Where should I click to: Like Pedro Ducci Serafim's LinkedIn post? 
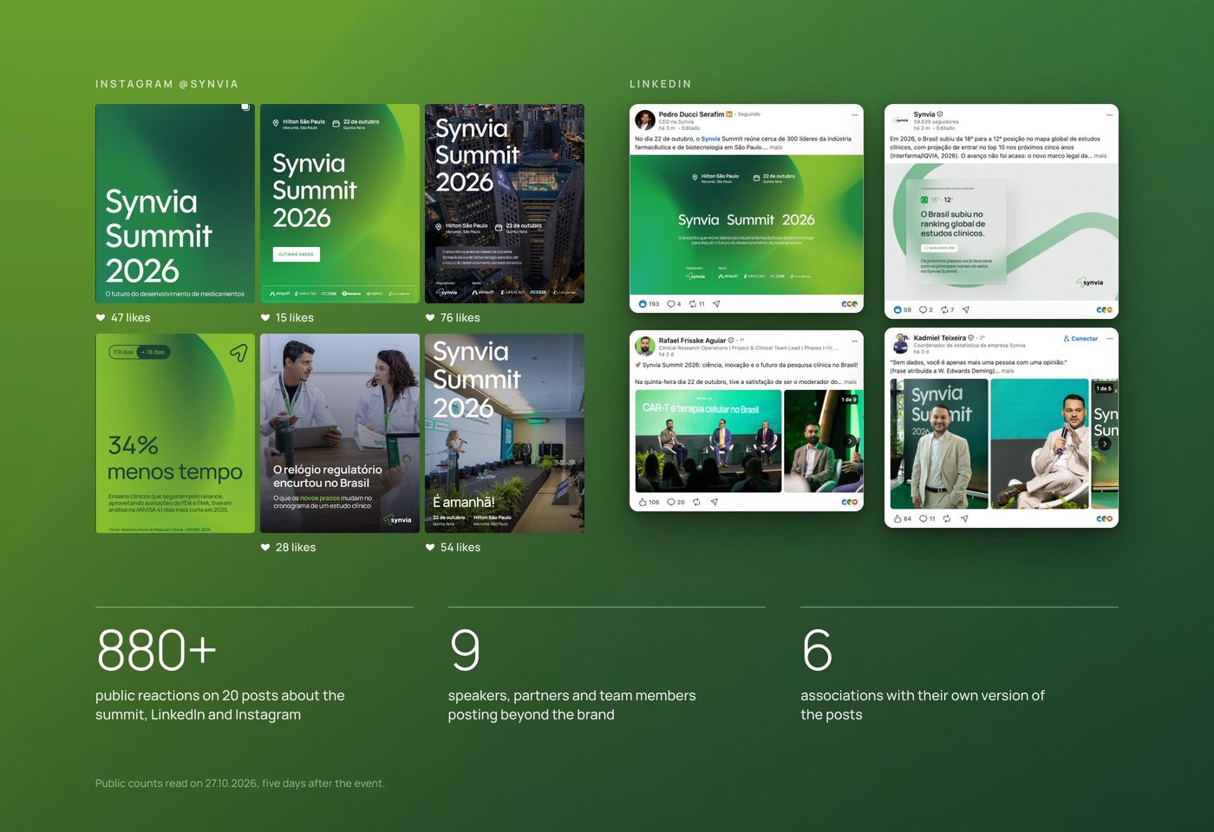(643, 304)
